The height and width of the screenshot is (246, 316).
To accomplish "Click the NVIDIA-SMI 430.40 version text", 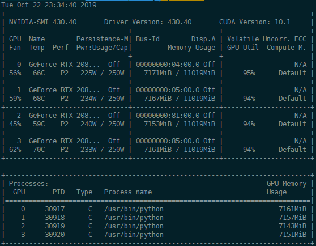I will tap(42, 22).
